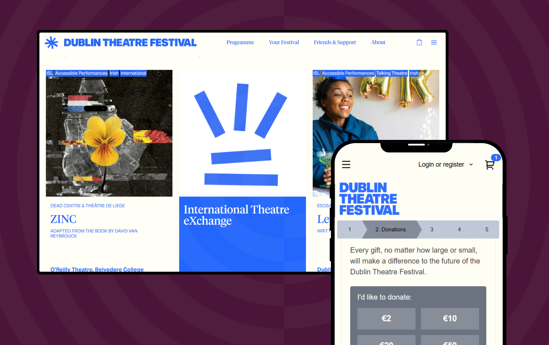This screenshot has width=549, height=345.
Task: Go to checkout step 5
Action: (487, 229)
